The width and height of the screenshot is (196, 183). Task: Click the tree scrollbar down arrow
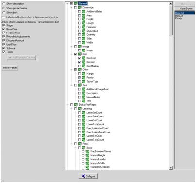[x=171, y=168]
